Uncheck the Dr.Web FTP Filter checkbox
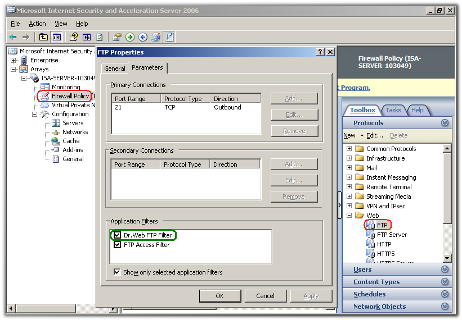The image size is (462, 320). coord(117,235)
